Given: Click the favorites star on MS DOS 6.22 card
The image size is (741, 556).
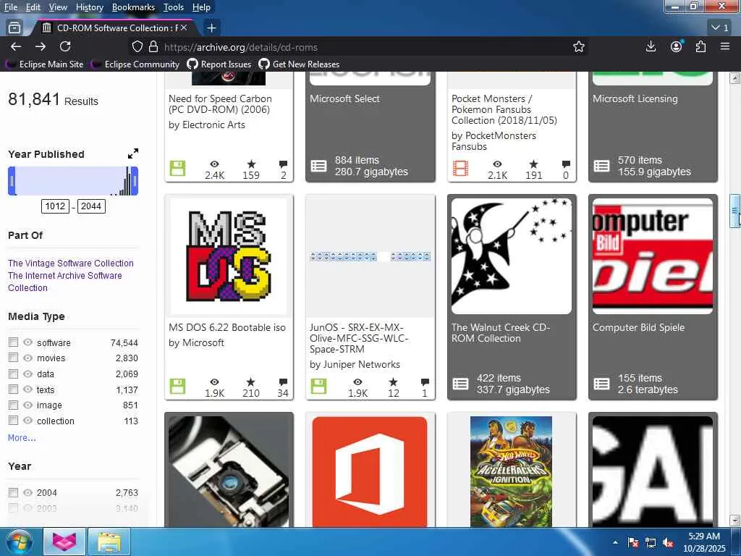Looking at the screenshot, I should (x=251, y=382).
